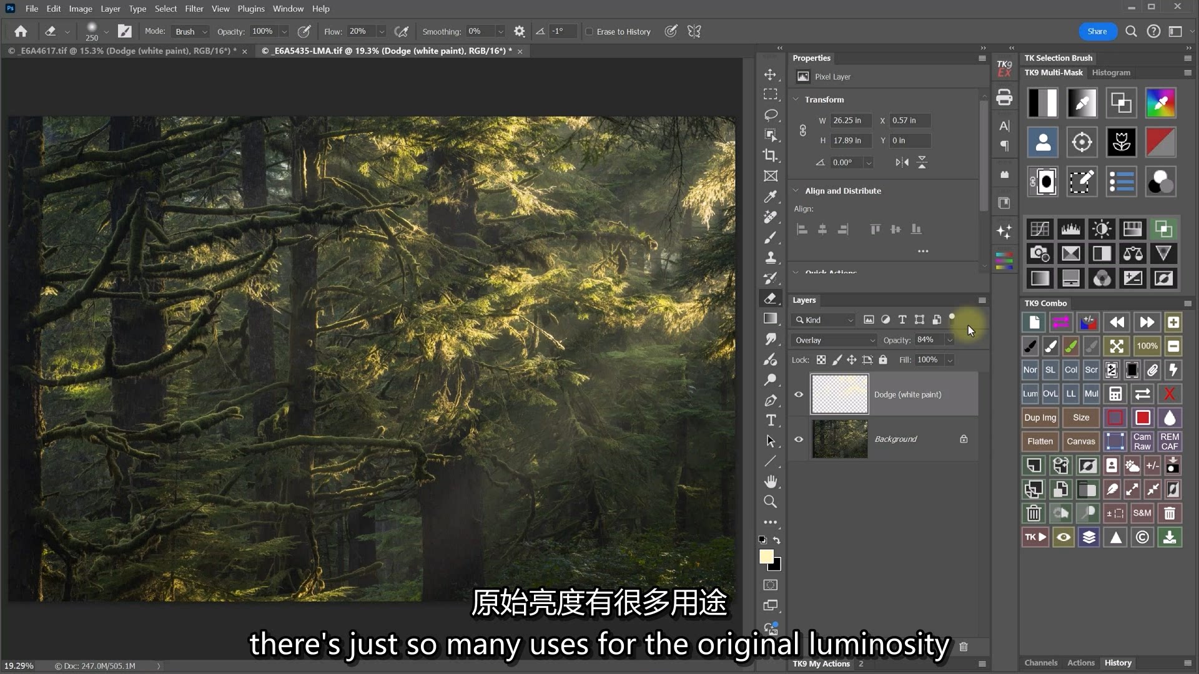Open the eraser Mode dropdown
1199x674 pixels.
[x=190, y=32]
